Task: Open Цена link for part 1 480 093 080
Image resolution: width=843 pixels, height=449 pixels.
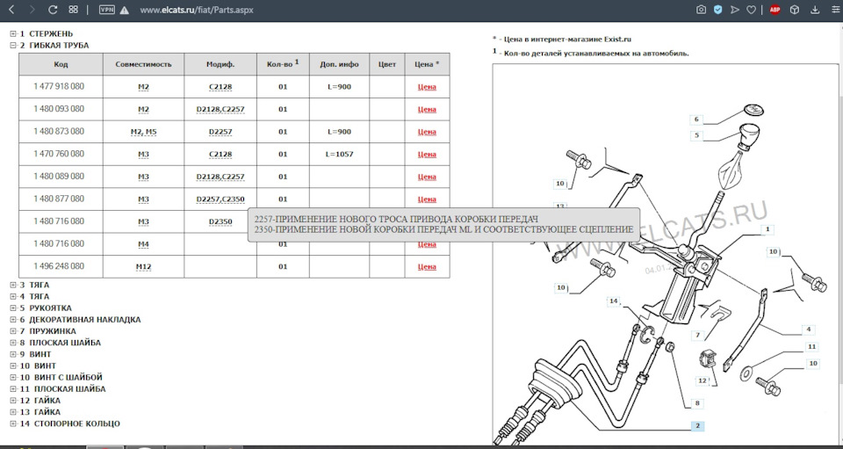Action: click(427, 110)
